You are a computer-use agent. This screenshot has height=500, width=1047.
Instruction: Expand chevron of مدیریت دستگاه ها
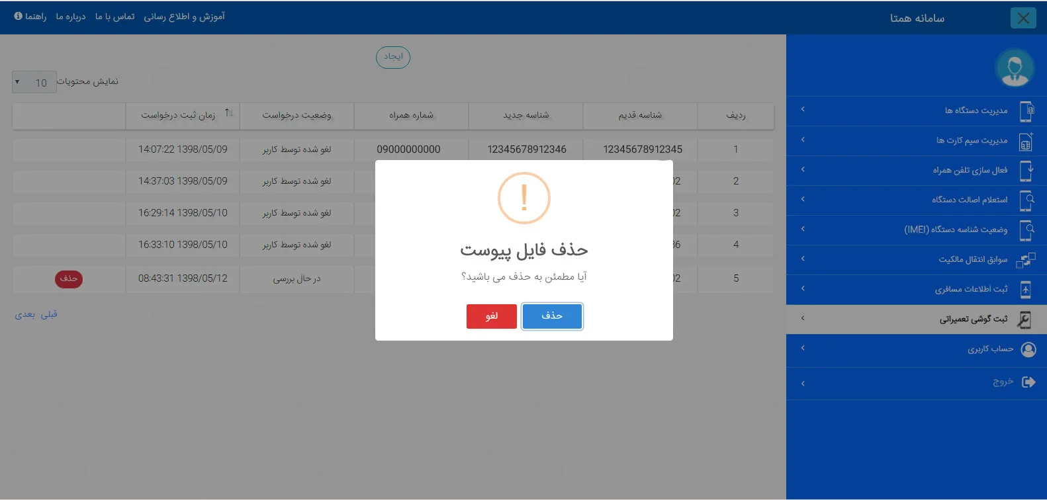[803, 110]
